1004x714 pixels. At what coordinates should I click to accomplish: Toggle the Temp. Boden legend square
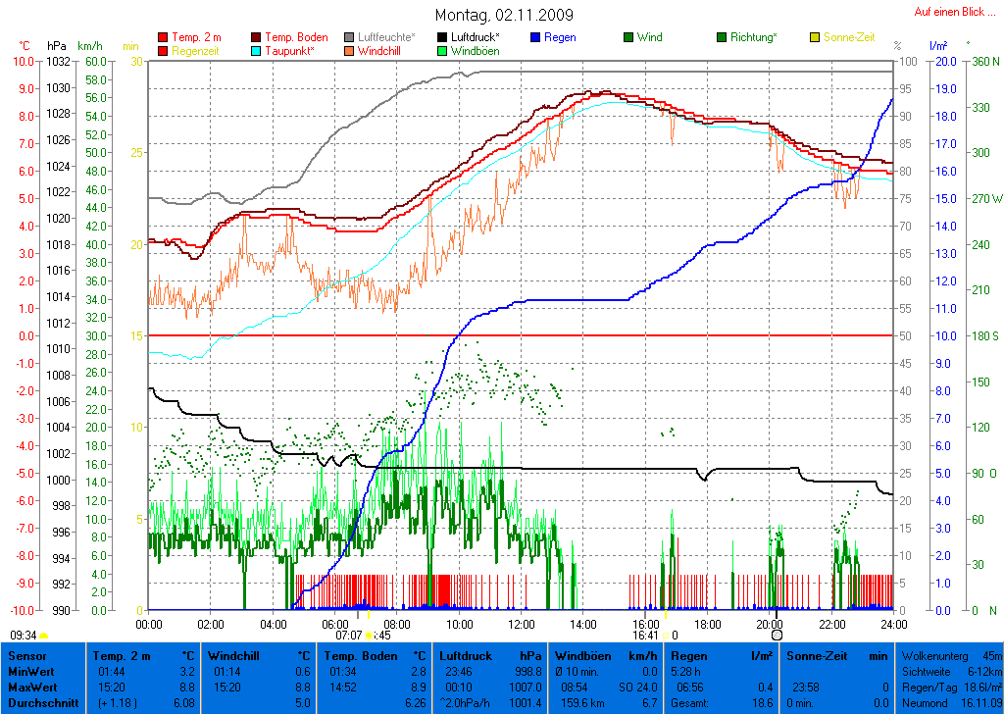(x=257, y=37)
